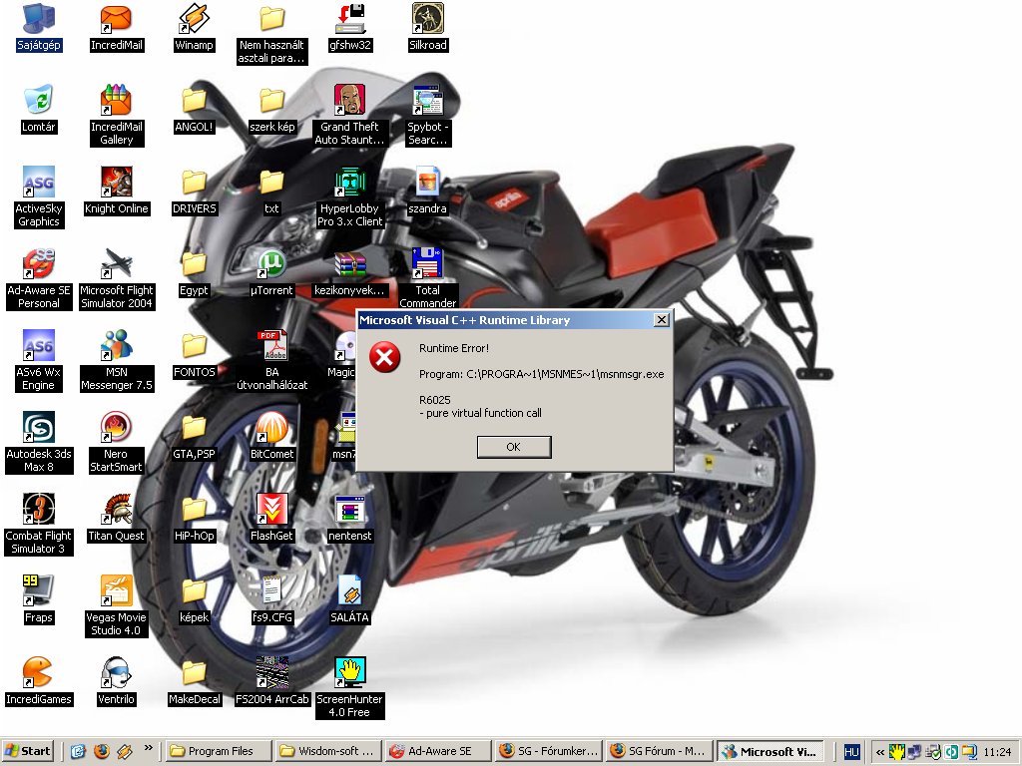The width and height of the screenshot is (1022, 766).
Task: Open the Lomtár recycle bin
Action: click(38, 101)
